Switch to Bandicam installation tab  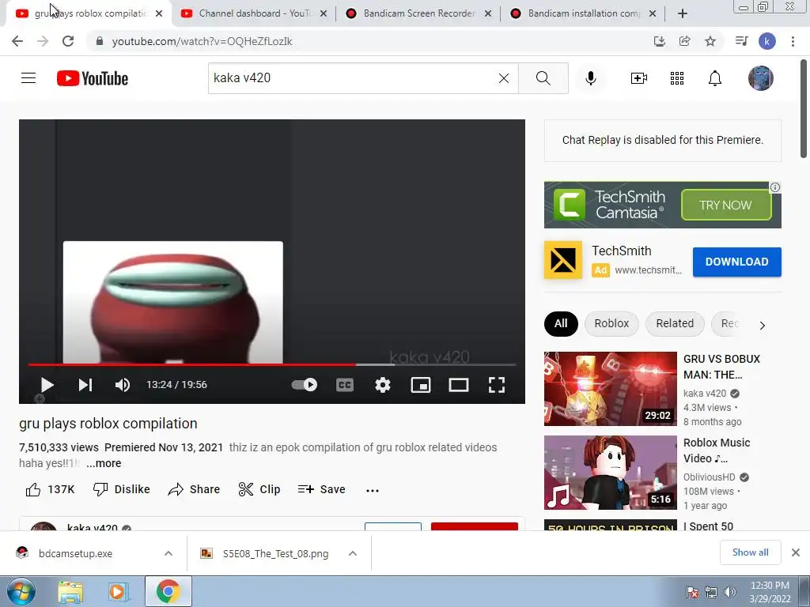click(583, 13)
